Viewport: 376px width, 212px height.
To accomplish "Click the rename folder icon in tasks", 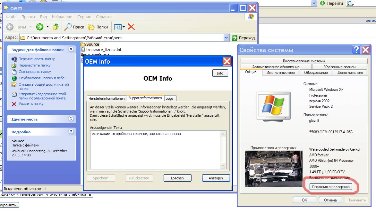I will (x=14, y=59).
